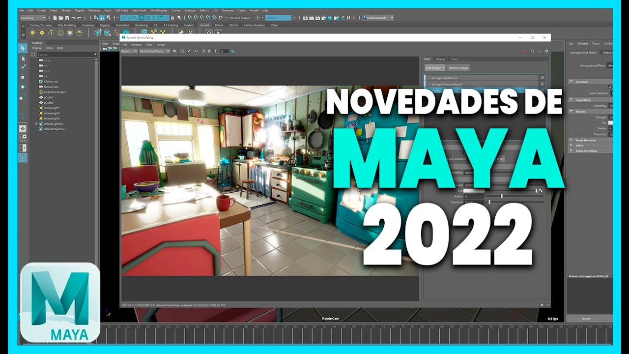Click the red start IPR render icon

click(x=525, y=51)
